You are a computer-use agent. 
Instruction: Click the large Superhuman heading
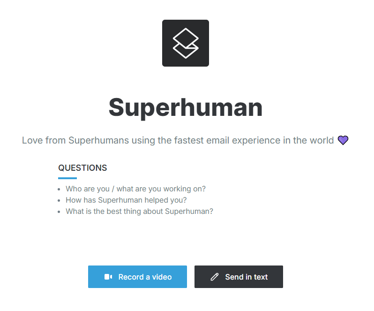click(x=186, y=107)
